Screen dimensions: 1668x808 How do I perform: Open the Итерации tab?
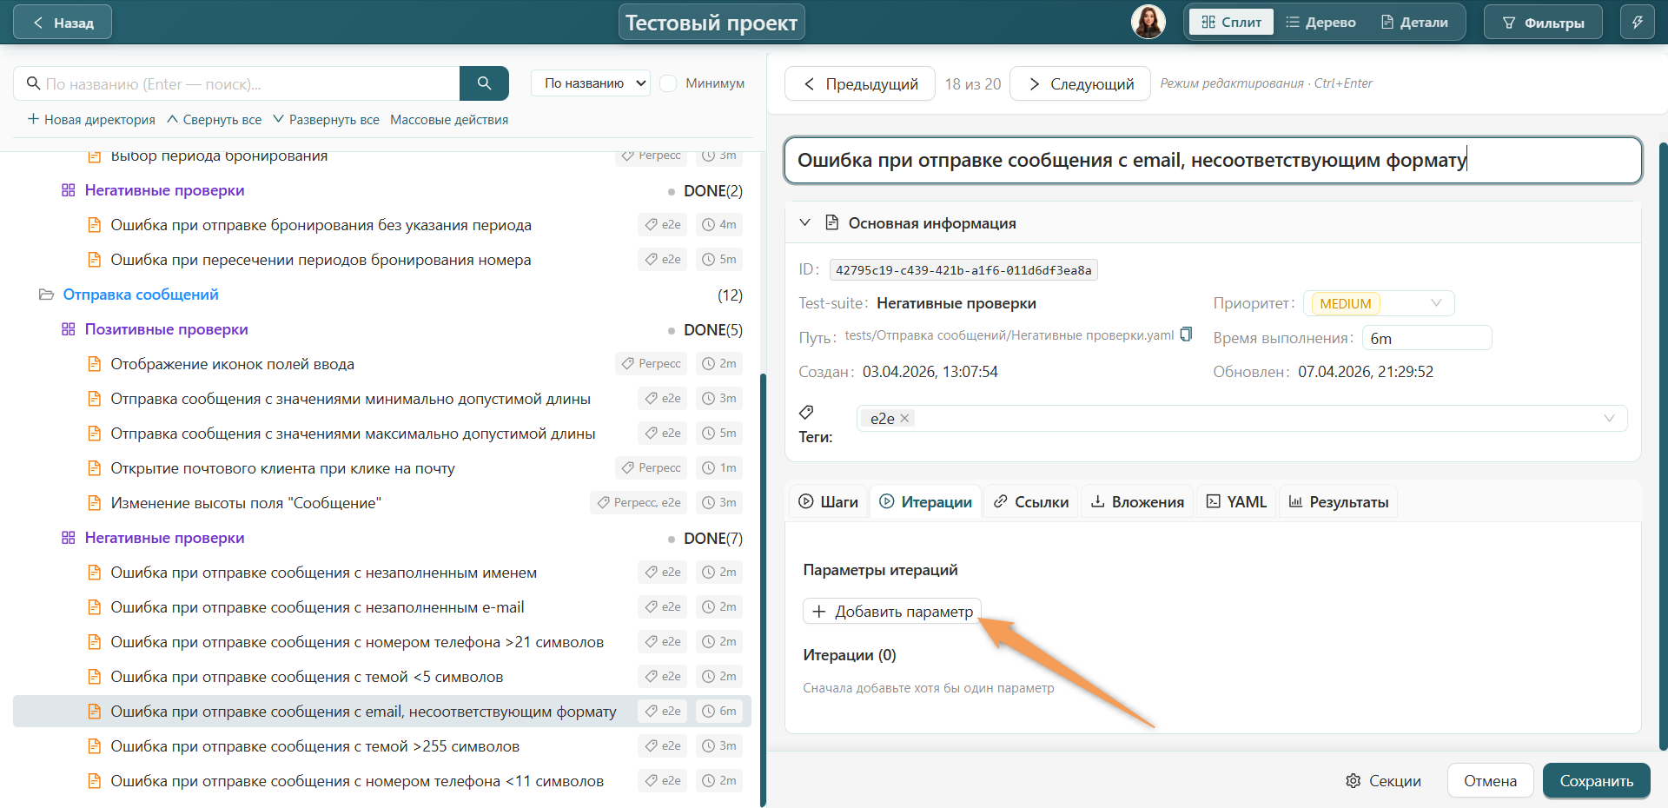925,502
